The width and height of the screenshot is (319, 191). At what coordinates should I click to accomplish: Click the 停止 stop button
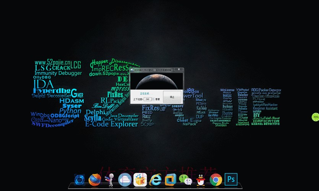172,97
